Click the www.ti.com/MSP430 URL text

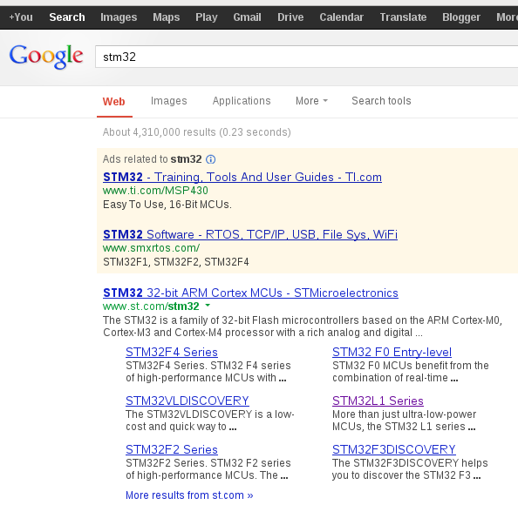(155, 191)
